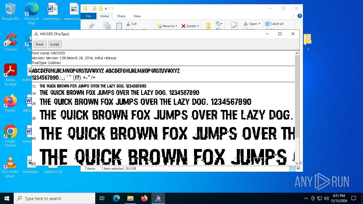
Task: Click '7 items' in Explorer status bar
Action: coord(90,169)
